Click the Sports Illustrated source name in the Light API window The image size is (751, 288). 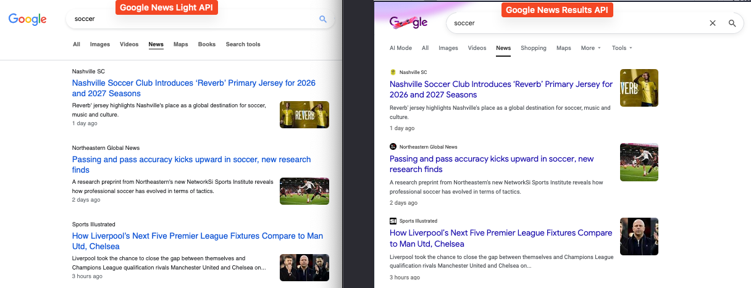93,224
